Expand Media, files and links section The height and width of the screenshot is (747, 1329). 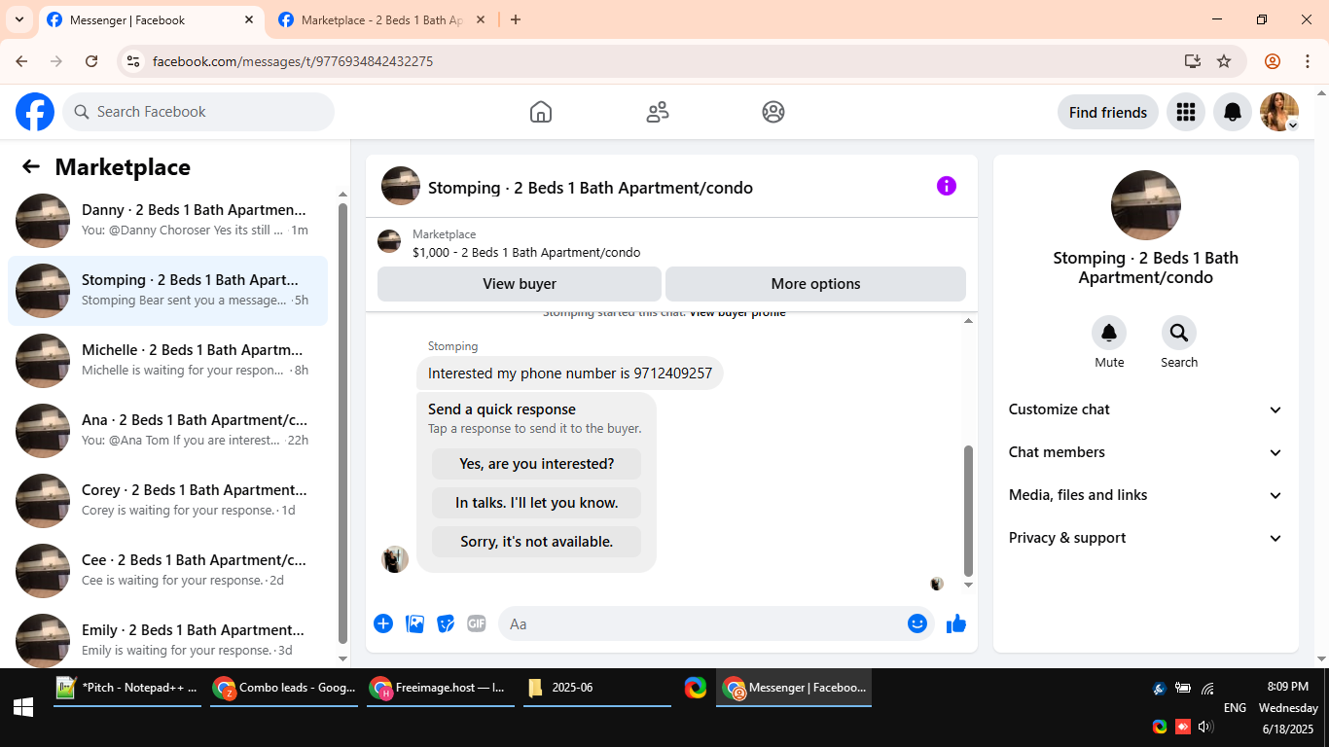pos(1146,495)
